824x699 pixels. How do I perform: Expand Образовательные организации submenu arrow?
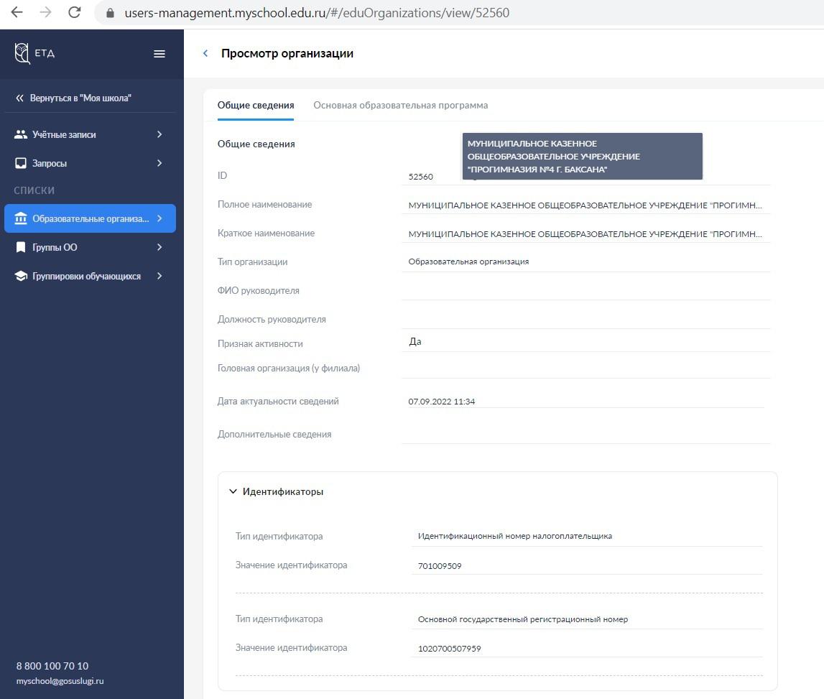point(159,218)
